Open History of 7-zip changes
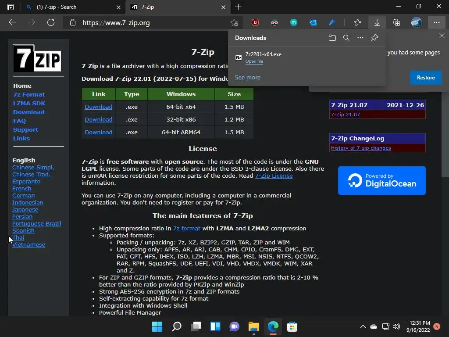The image size is (449, 337). point(361,148)
